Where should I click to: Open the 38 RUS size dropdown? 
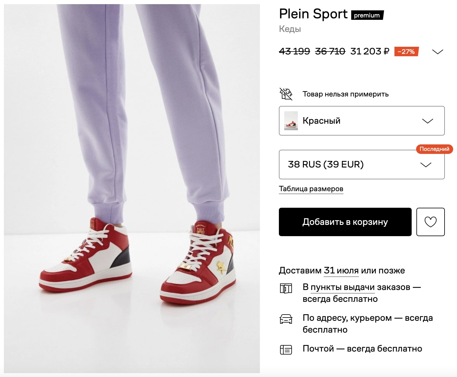coord(362,165)
